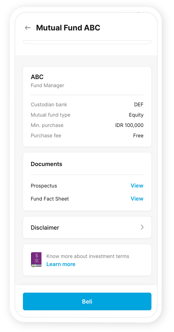Viewport: 174px width, 332px height.
Task: Tap the back arrow icon
Action: point(28,28)
